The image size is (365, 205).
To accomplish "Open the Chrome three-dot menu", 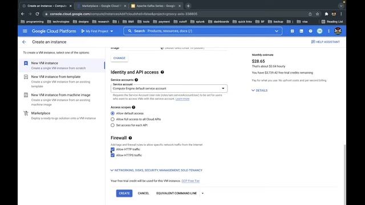I will point(341,14).
